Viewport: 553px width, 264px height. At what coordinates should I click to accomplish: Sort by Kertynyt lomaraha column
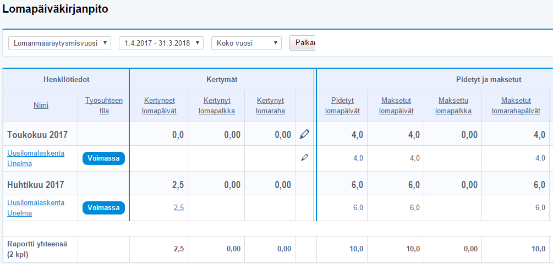click(x=270, y=105)
